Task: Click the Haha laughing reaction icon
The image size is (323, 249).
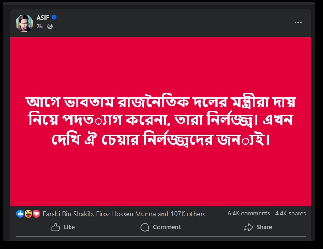Action: [27, 214]
